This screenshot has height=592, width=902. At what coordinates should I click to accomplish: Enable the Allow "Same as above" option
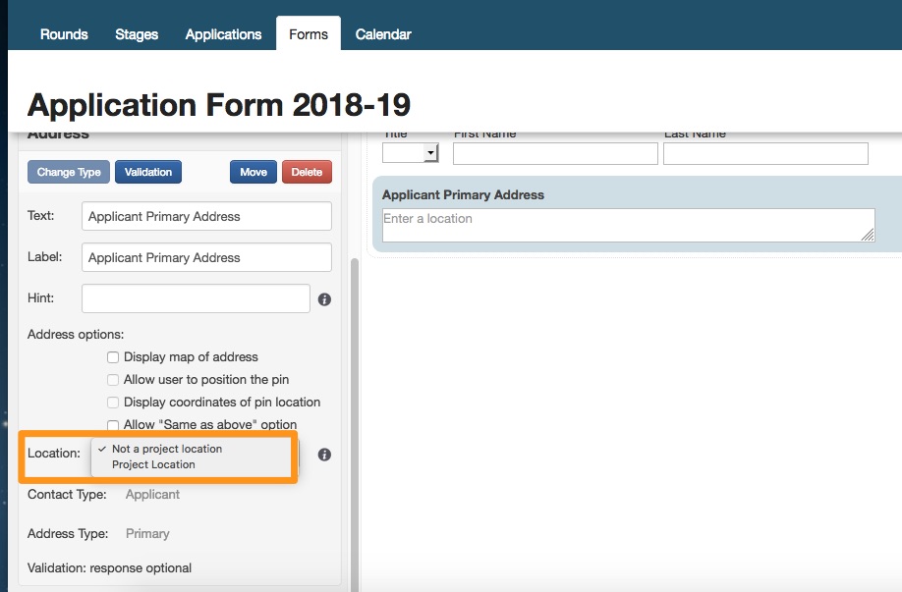[x=113, y=425]
